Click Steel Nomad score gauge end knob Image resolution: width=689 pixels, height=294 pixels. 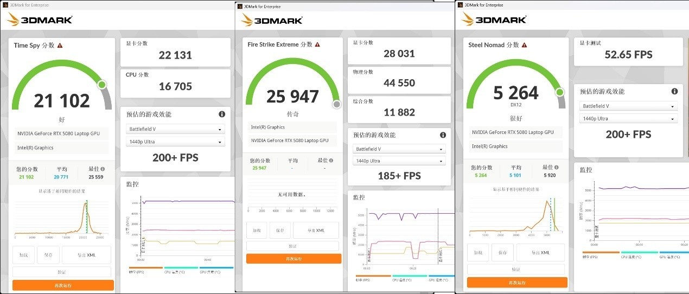point(560,92)
